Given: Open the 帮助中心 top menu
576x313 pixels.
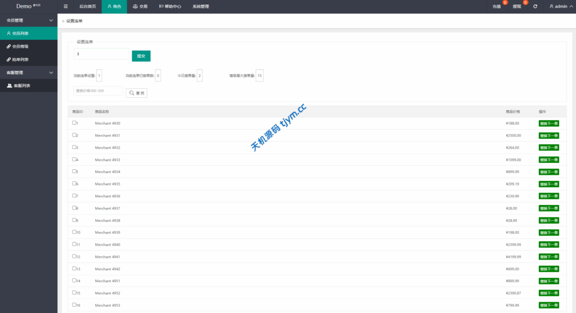Looking at the screenshot, I should click(170, 7).
